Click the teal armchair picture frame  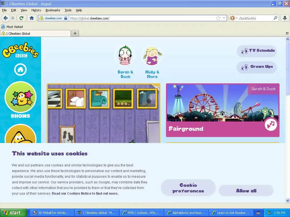click(99, 99)
